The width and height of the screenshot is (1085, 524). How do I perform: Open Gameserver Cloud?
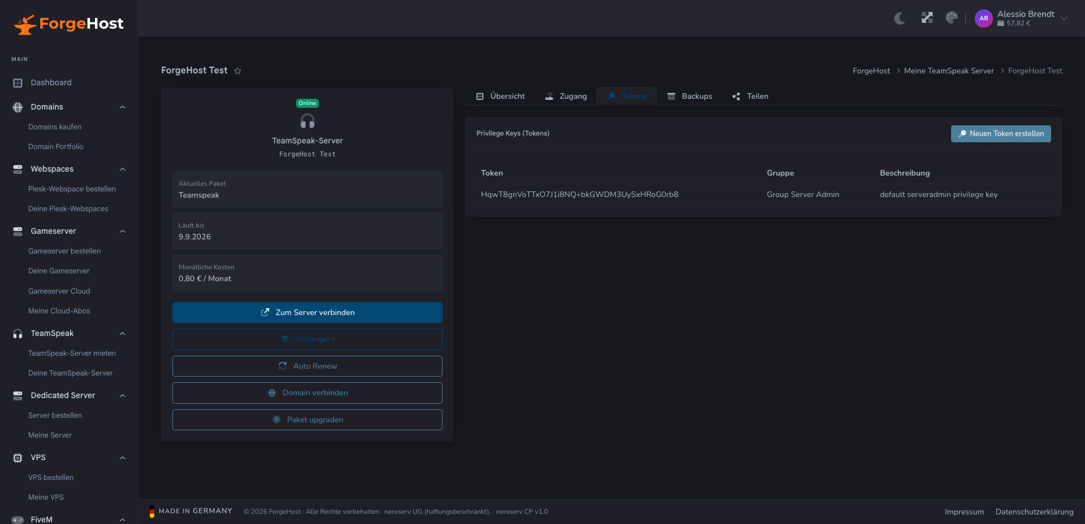coord(59,291)
